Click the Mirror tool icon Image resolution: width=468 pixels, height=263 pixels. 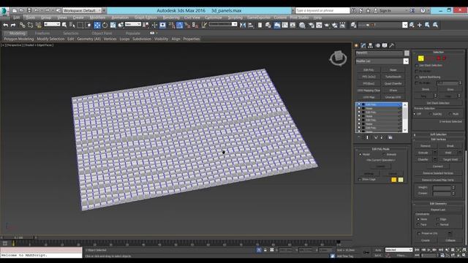(x=243, y=26)
